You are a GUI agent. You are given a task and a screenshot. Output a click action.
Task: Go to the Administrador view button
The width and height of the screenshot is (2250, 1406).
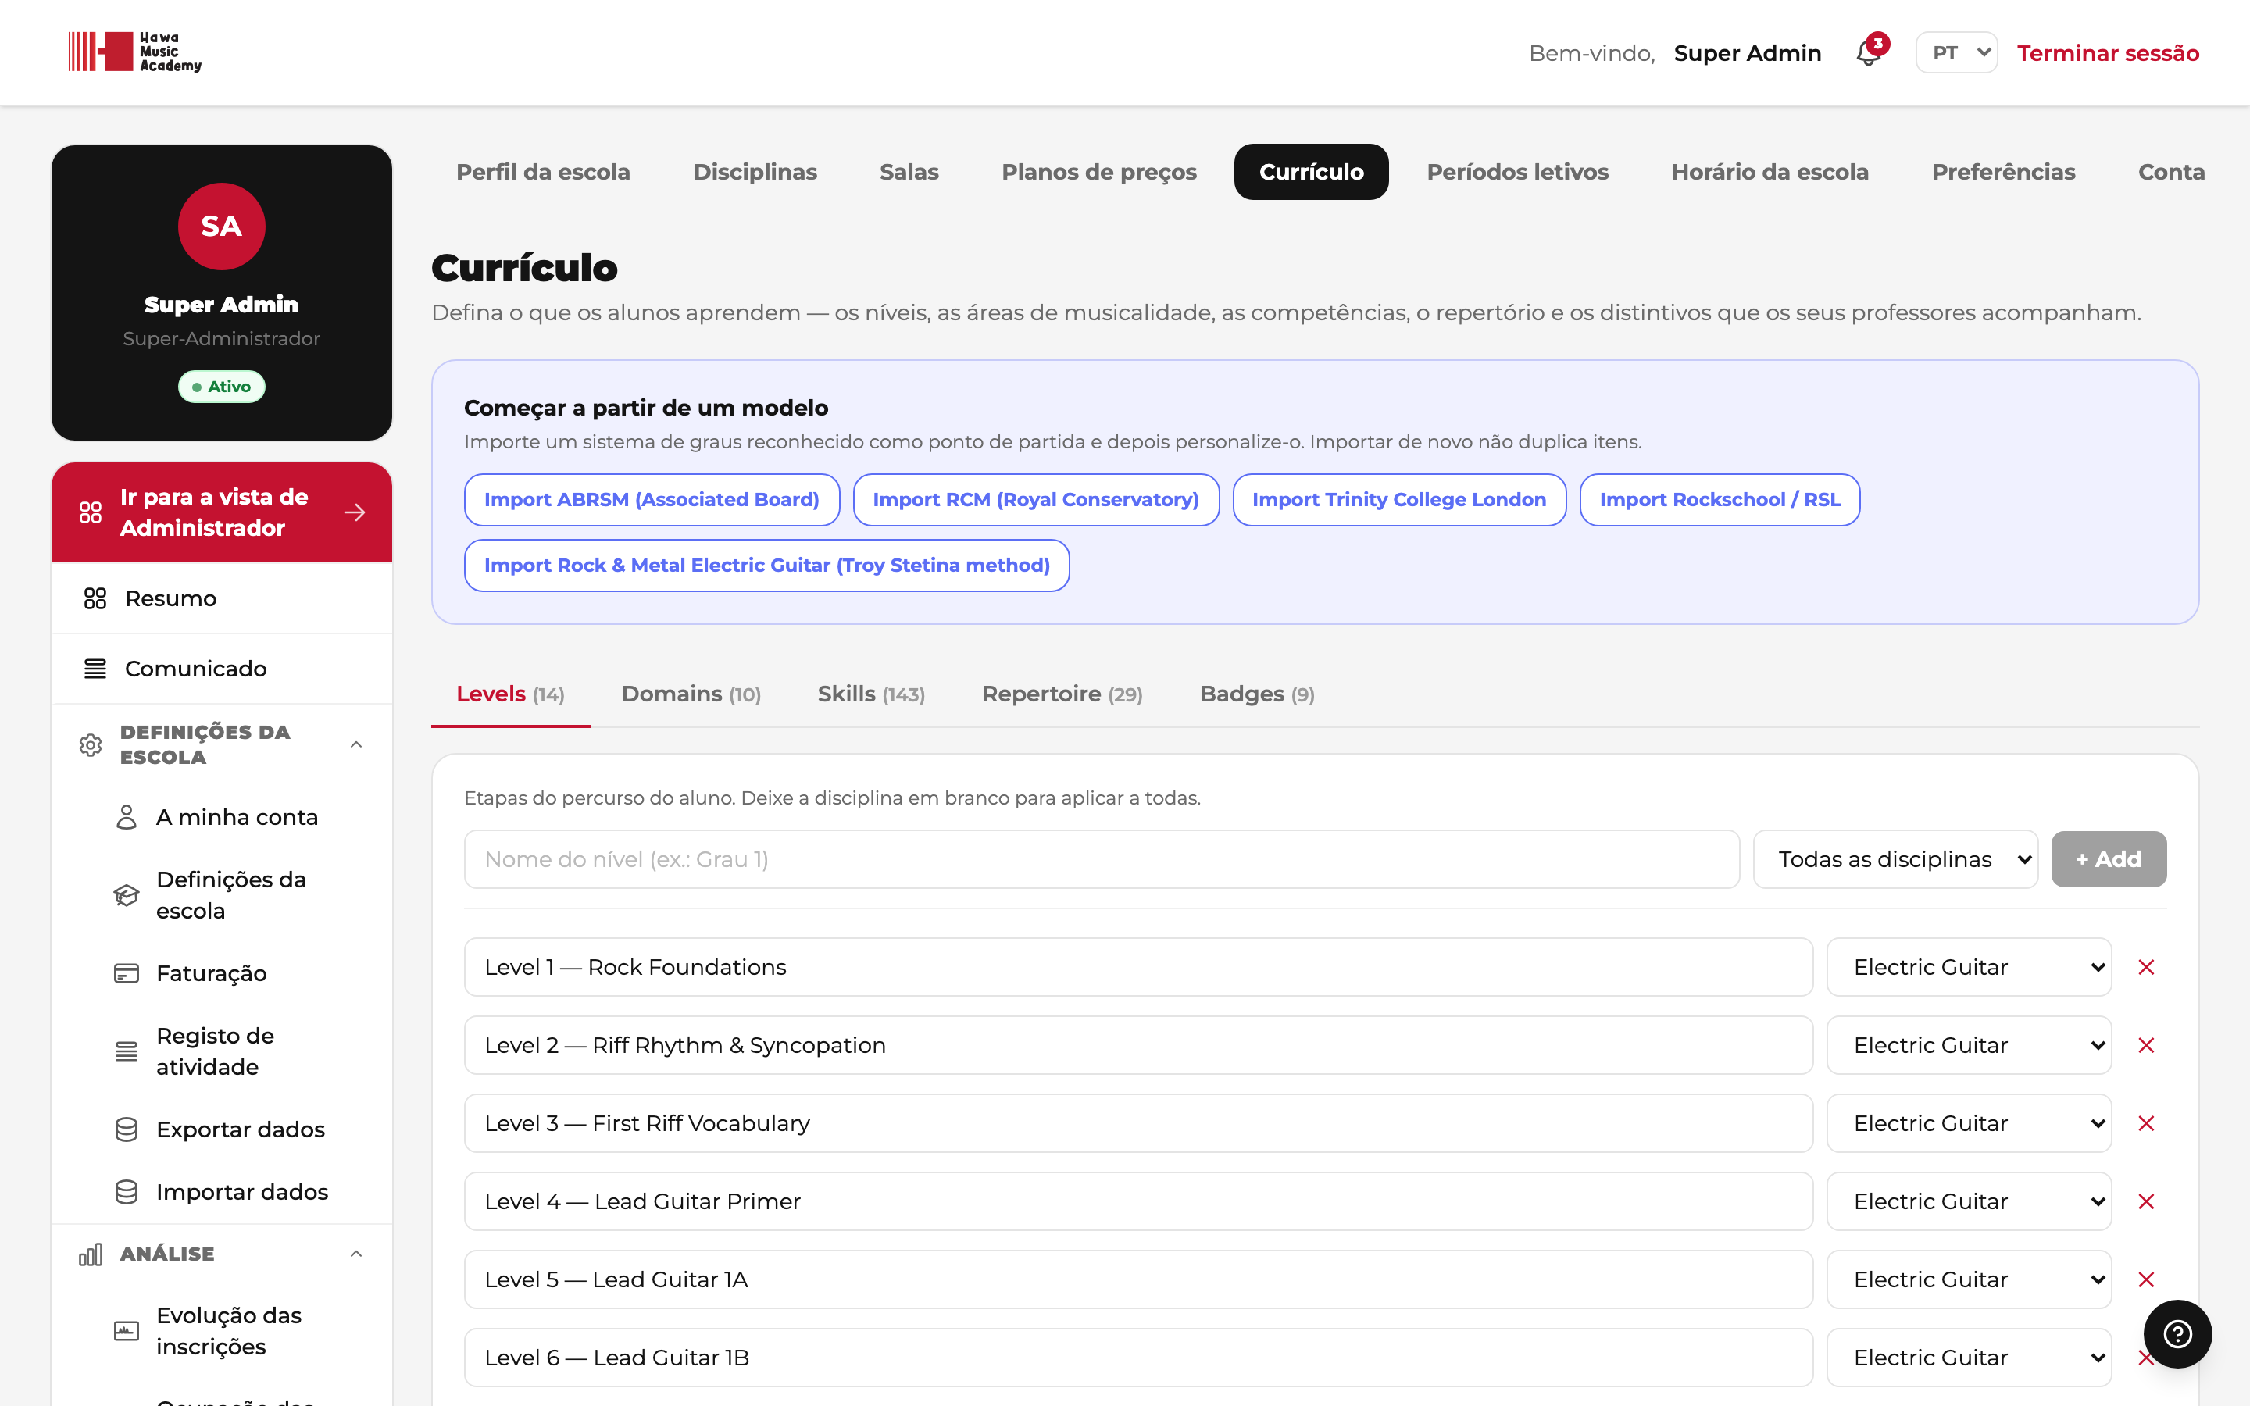[221, 512]
